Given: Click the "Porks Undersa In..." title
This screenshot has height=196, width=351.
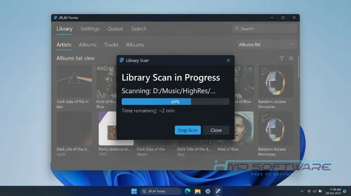Looking at the screenshot, I should (x=115, y=149).
